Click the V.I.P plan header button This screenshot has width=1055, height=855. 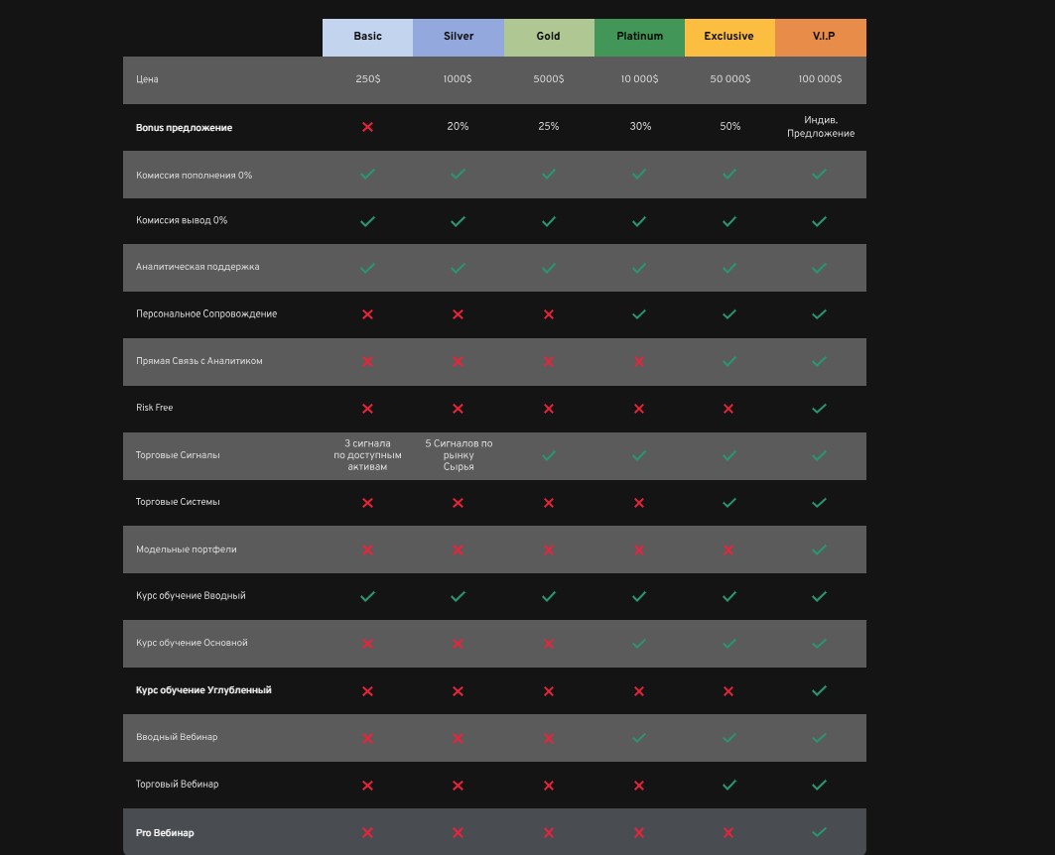819,37
